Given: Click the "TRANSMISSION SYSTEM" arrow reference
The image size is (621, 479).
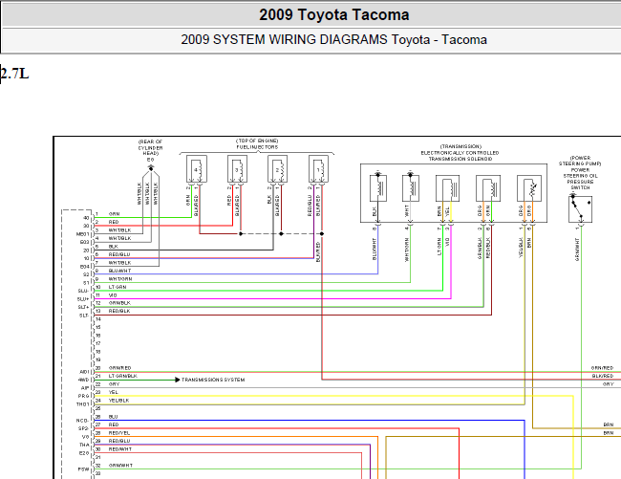Looking at the screenshot, I should (213, 380).
